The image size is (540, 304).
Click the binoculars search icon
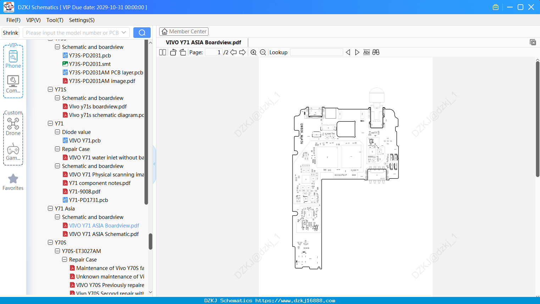click(376, 52)
